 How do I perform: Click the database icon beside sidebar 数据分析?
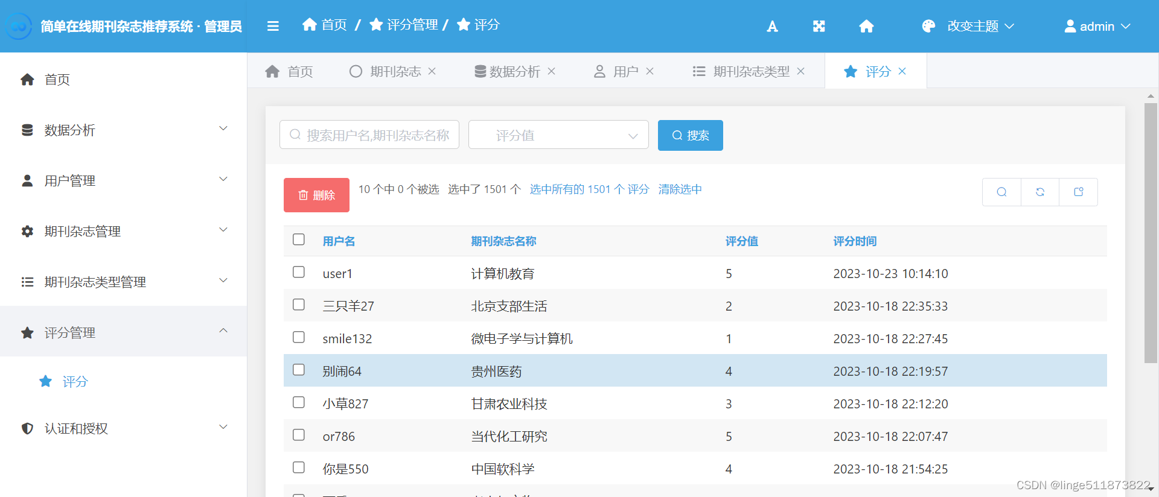pyautogui.click(x=27, y=130)
